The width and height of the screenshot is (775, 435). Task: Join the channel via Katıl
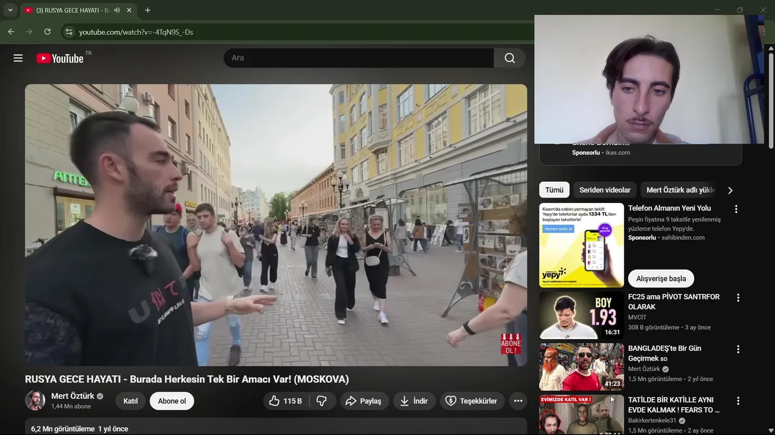[131, 401]
